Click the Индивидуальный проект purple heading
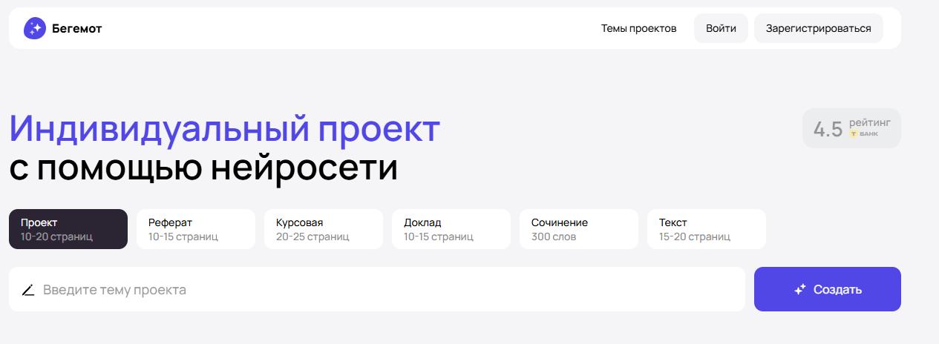939x344 pixels. 225,129
